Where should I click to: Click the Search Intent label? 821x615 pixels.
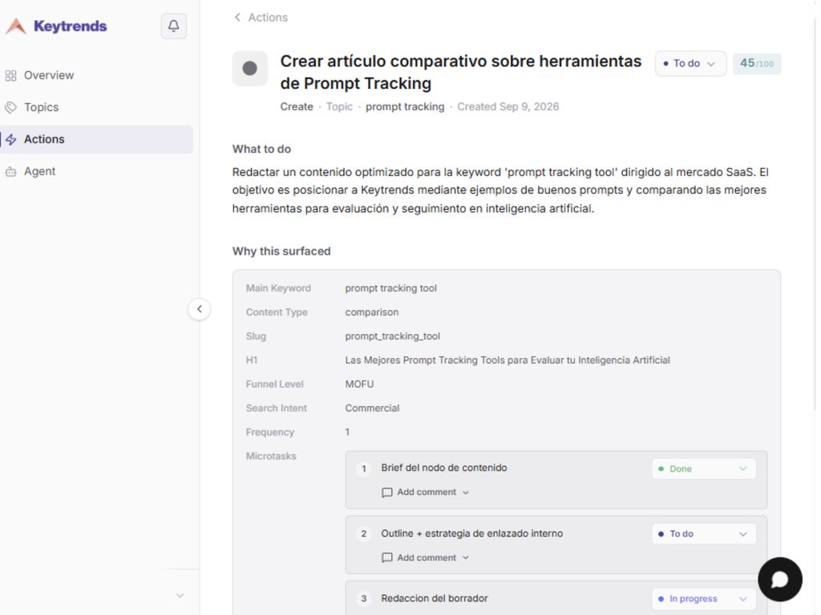(x=276, y=408)
